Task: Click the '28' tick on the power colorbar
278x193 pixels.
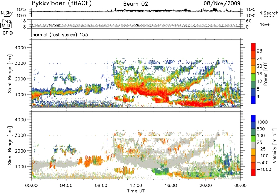Action: coord(259,51)
